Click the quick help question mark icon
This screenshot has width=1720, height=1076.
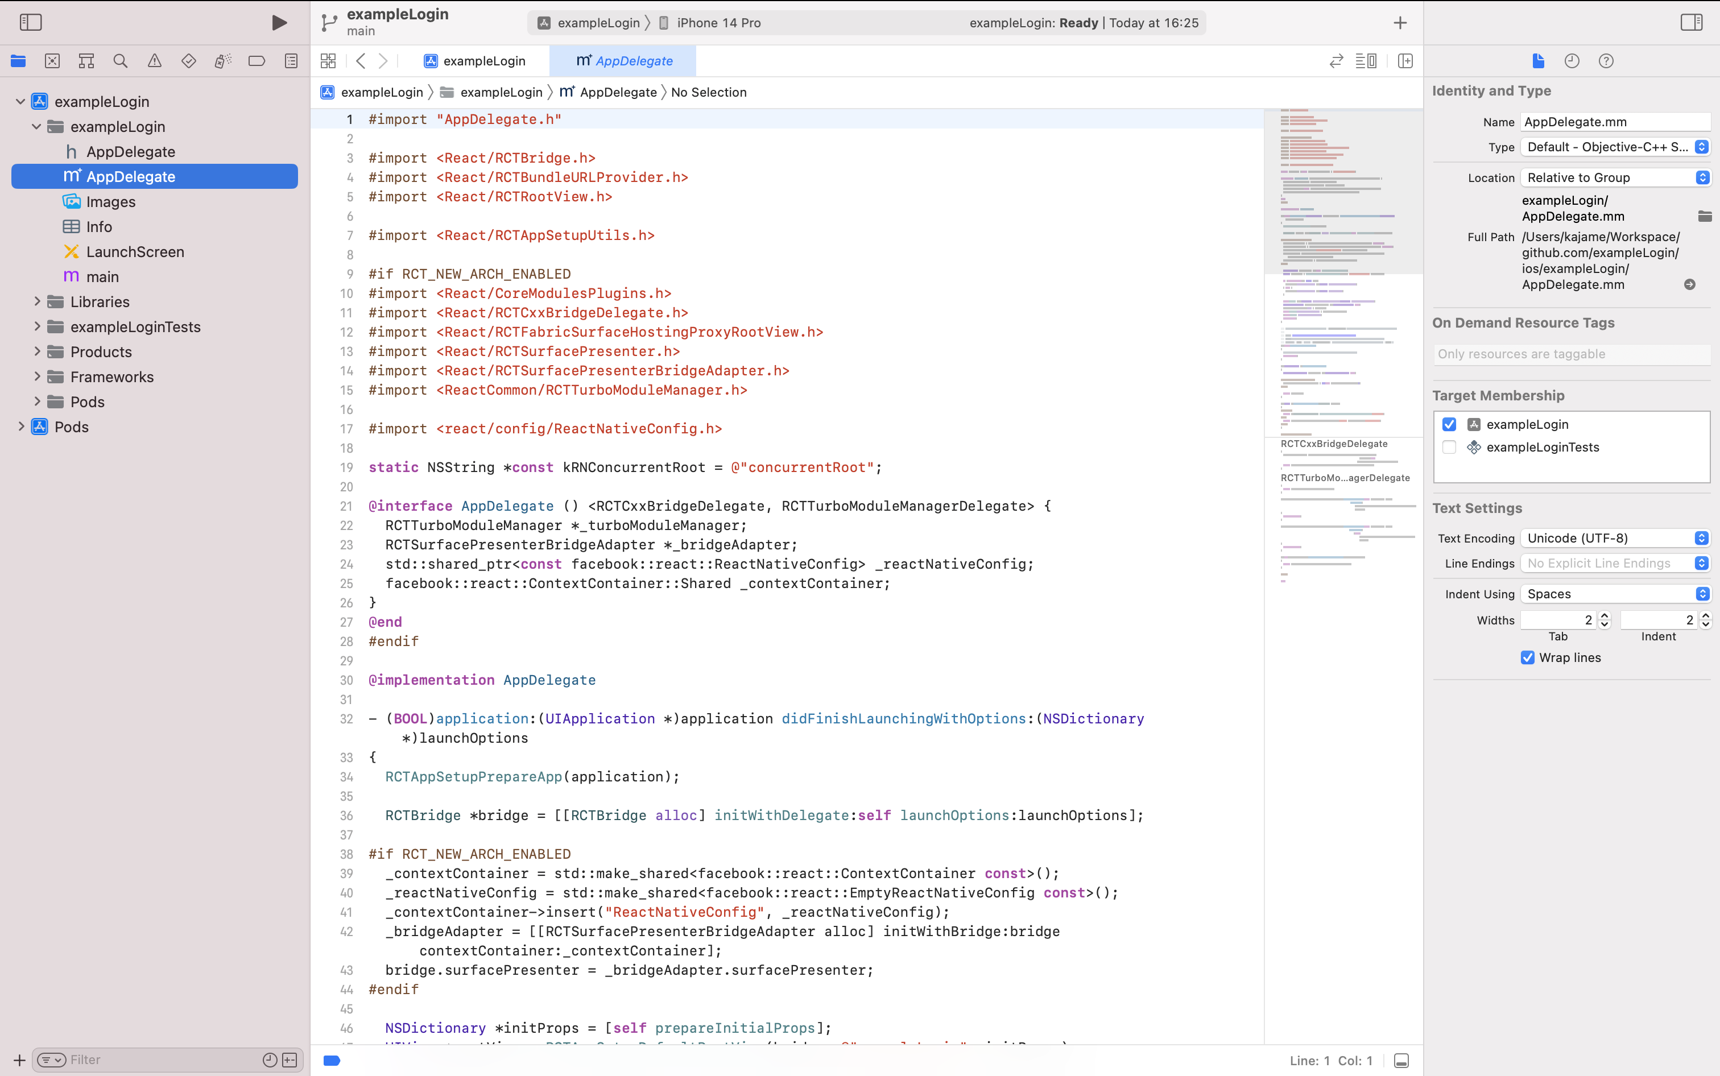pyautogui.click(x=1606, y=61)
